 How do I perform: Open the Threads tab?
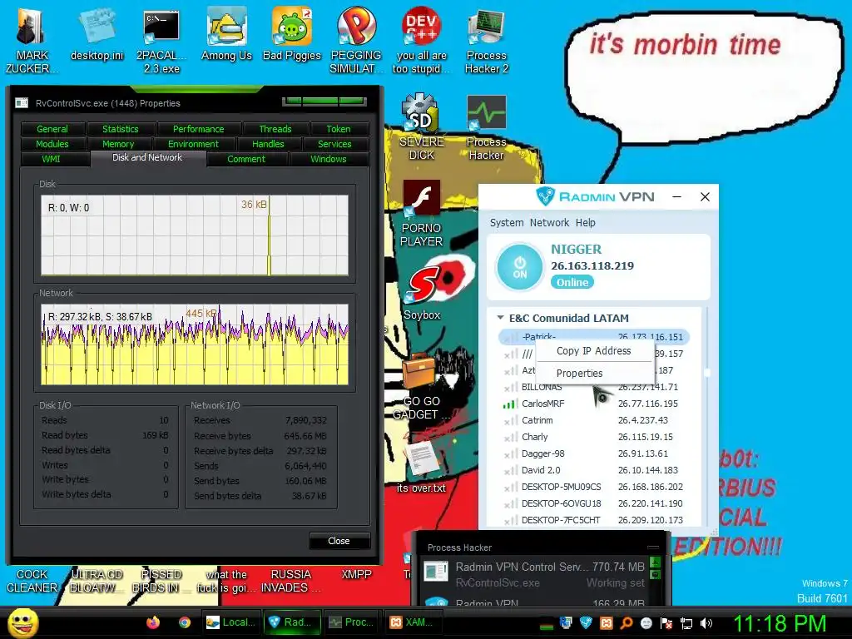point(275,129)
